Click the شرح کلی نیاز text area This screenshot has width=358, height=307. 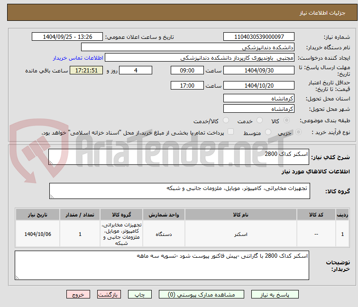point(179,157)
